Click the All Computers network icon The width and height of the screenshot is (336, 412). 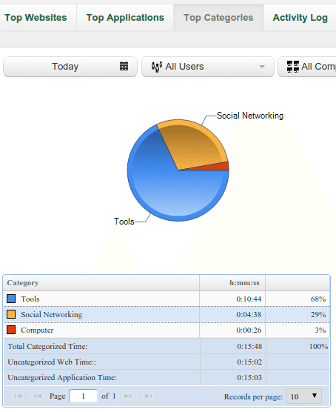click(292, 67)
